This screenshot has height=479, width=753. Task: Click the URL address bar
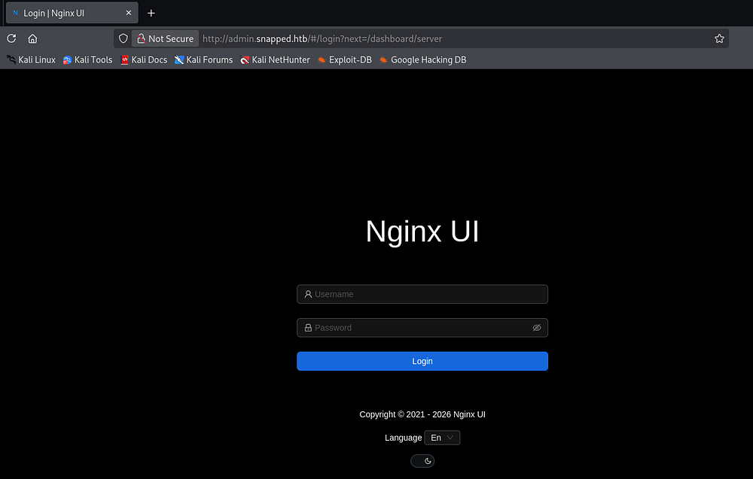(x=452, y=38)
